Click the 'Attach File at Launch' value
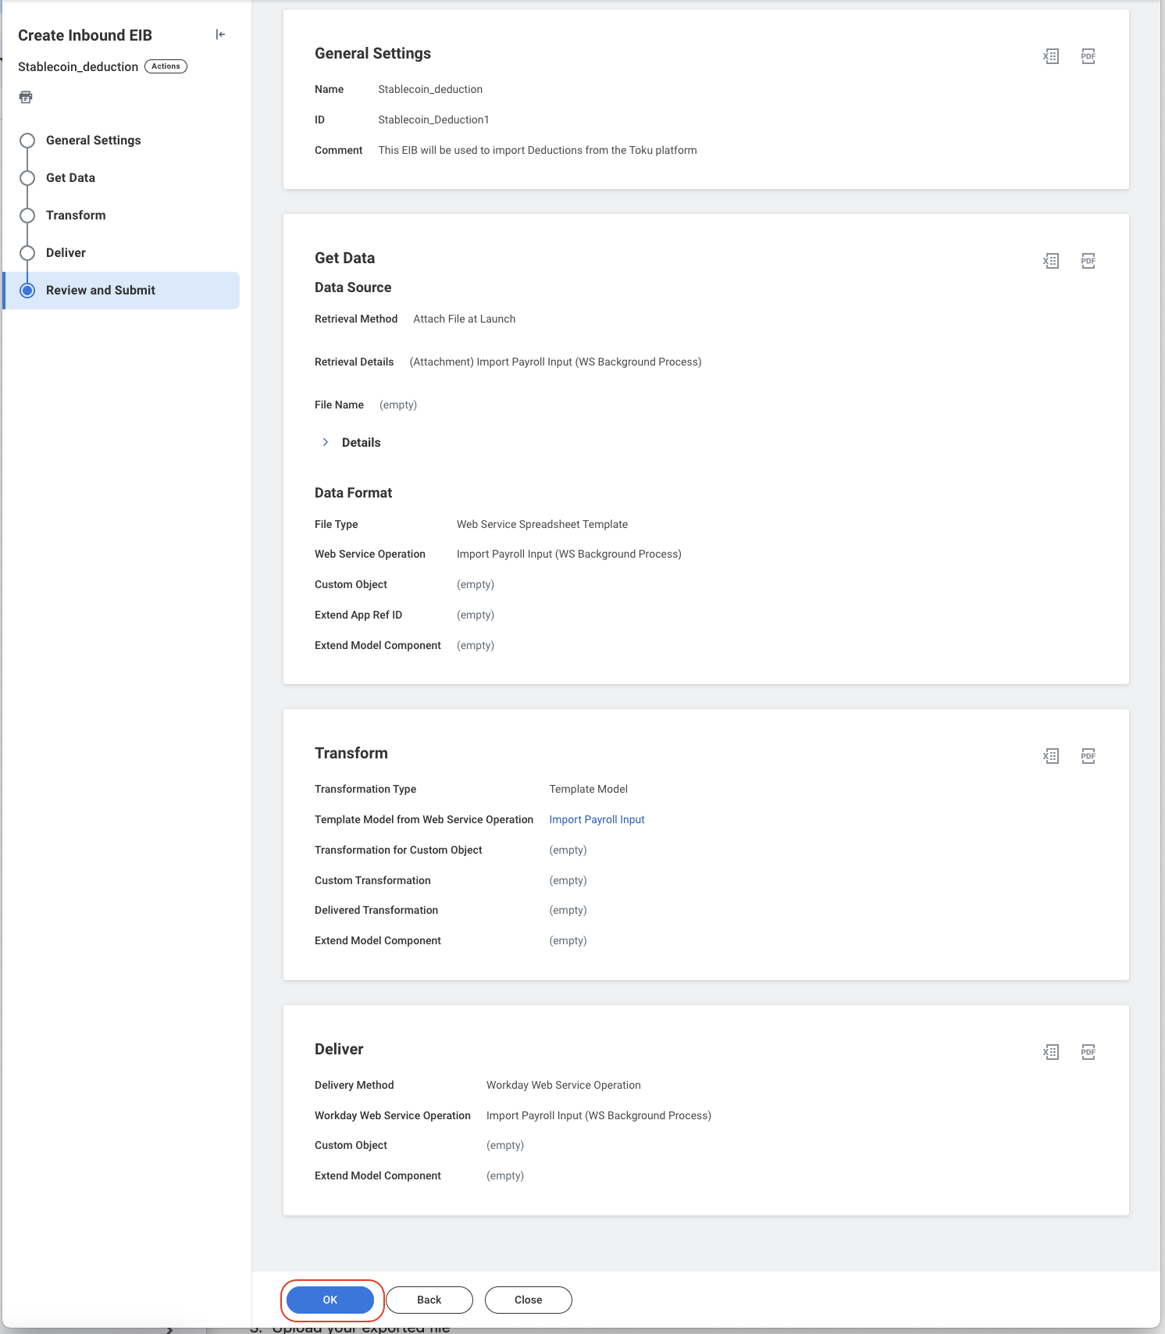 [464, 319]
